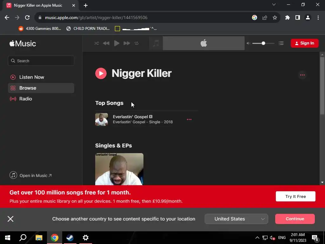
Task: Sign in to Apple Music
Action: pos(304,43)
